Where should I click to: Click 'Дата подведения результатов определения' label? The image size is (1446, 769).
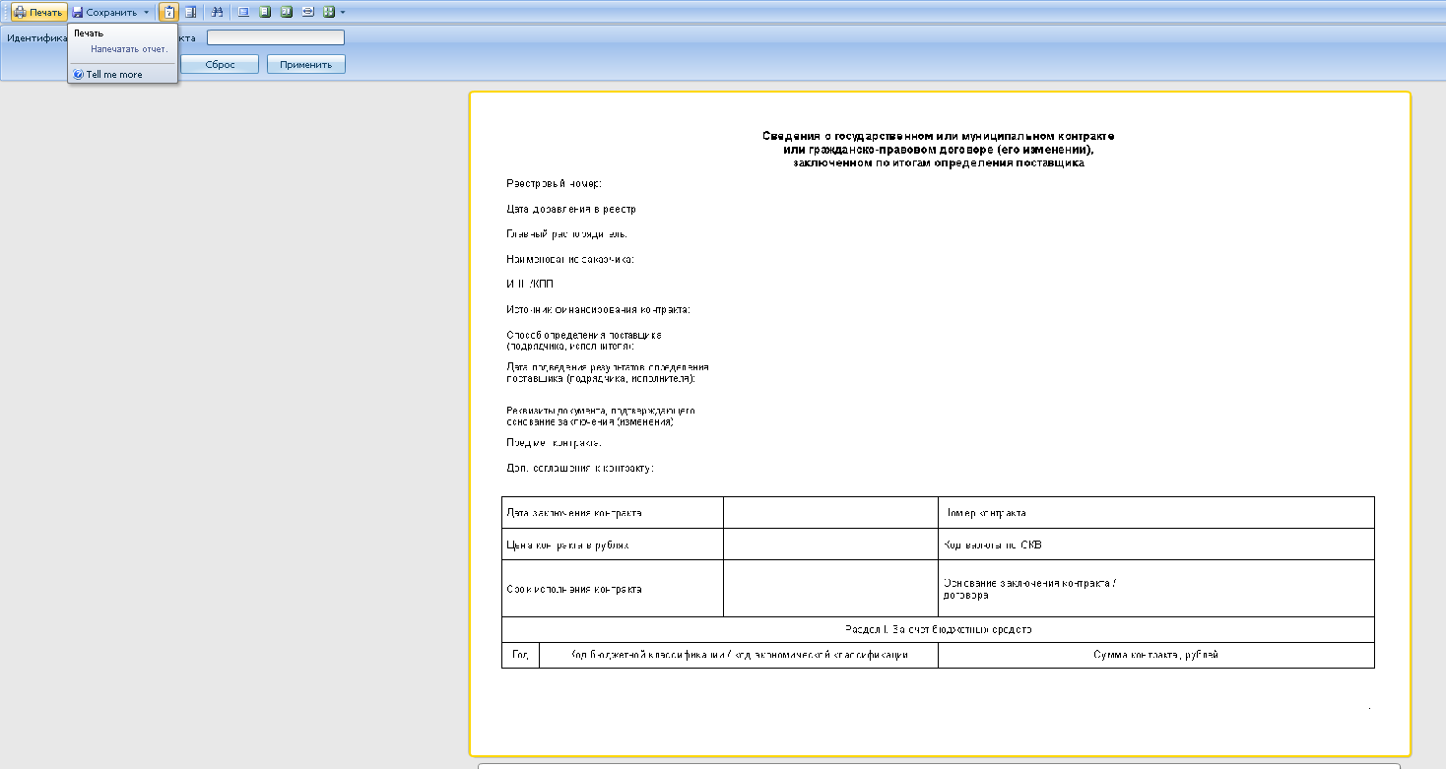607,366
